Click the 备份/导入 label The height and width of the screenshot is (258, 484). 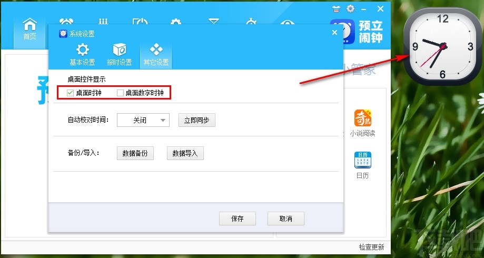point(84,153)
